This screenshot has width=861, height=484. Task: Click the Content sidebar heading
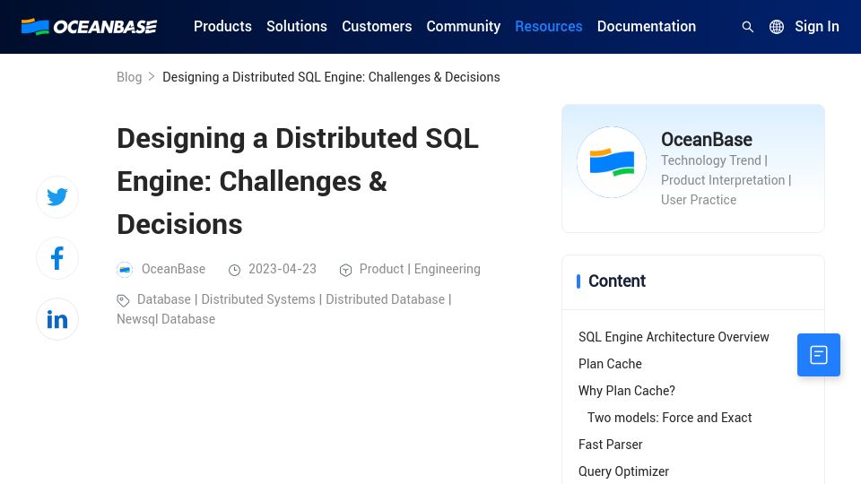click(x=617, y=281)
